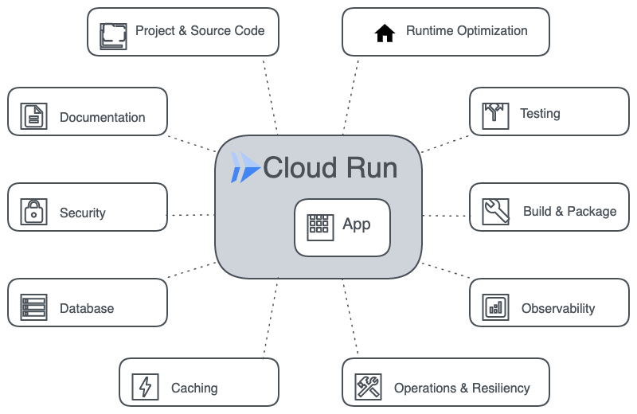Click the App grid icon
This screenshot has height=414, width=637.
click(x=321, y=228)
